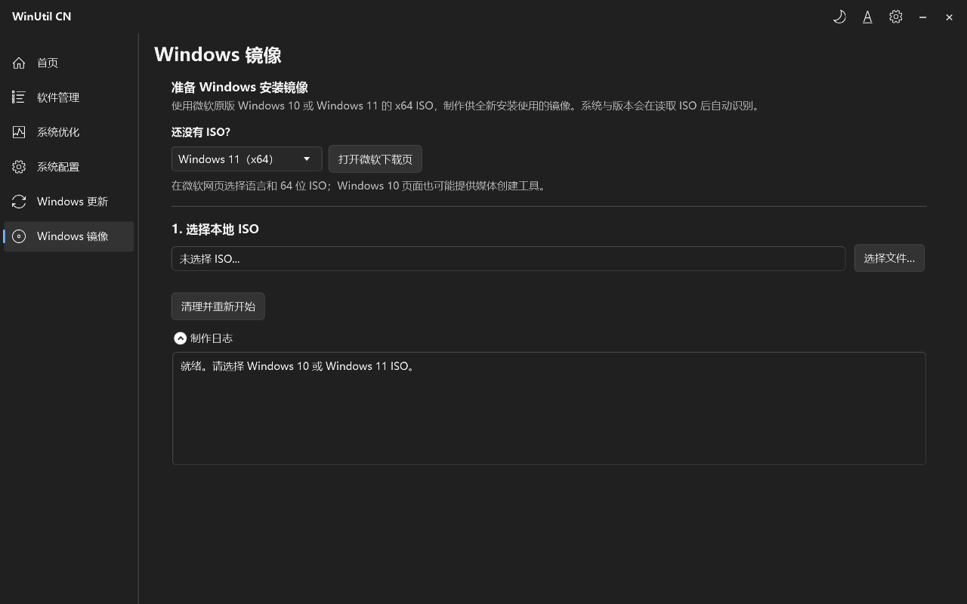
Task: Click the Windows 镜像 page title
Action: click(x=218, y=54)
